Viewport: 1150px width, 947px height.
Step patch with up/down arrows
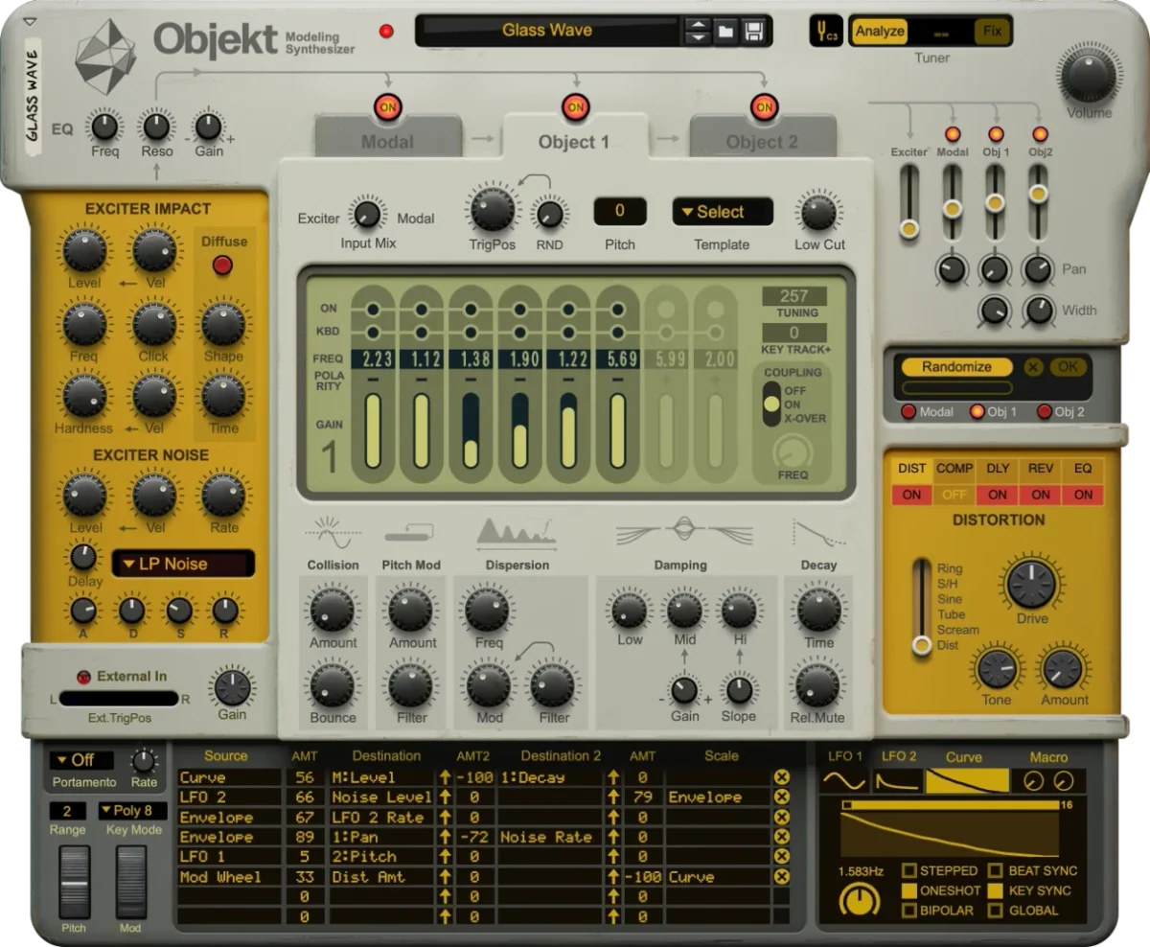(x=698, y=32)
